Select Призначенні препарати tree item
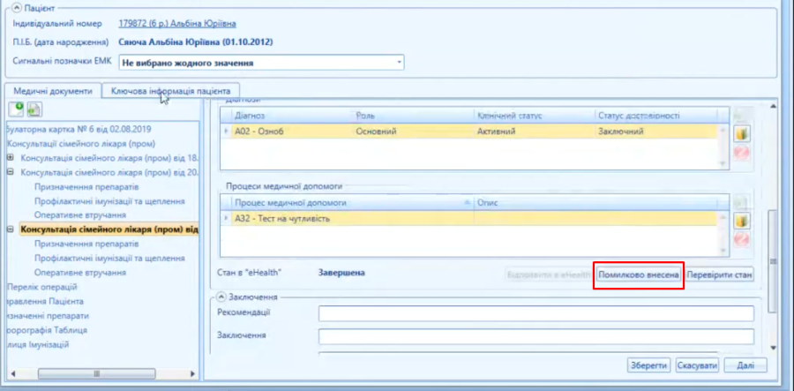Screen dimensions: 794x391 click(47, 315)
